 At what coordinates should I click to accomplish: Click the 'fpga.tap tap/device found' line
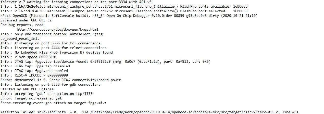click(106, 62)
